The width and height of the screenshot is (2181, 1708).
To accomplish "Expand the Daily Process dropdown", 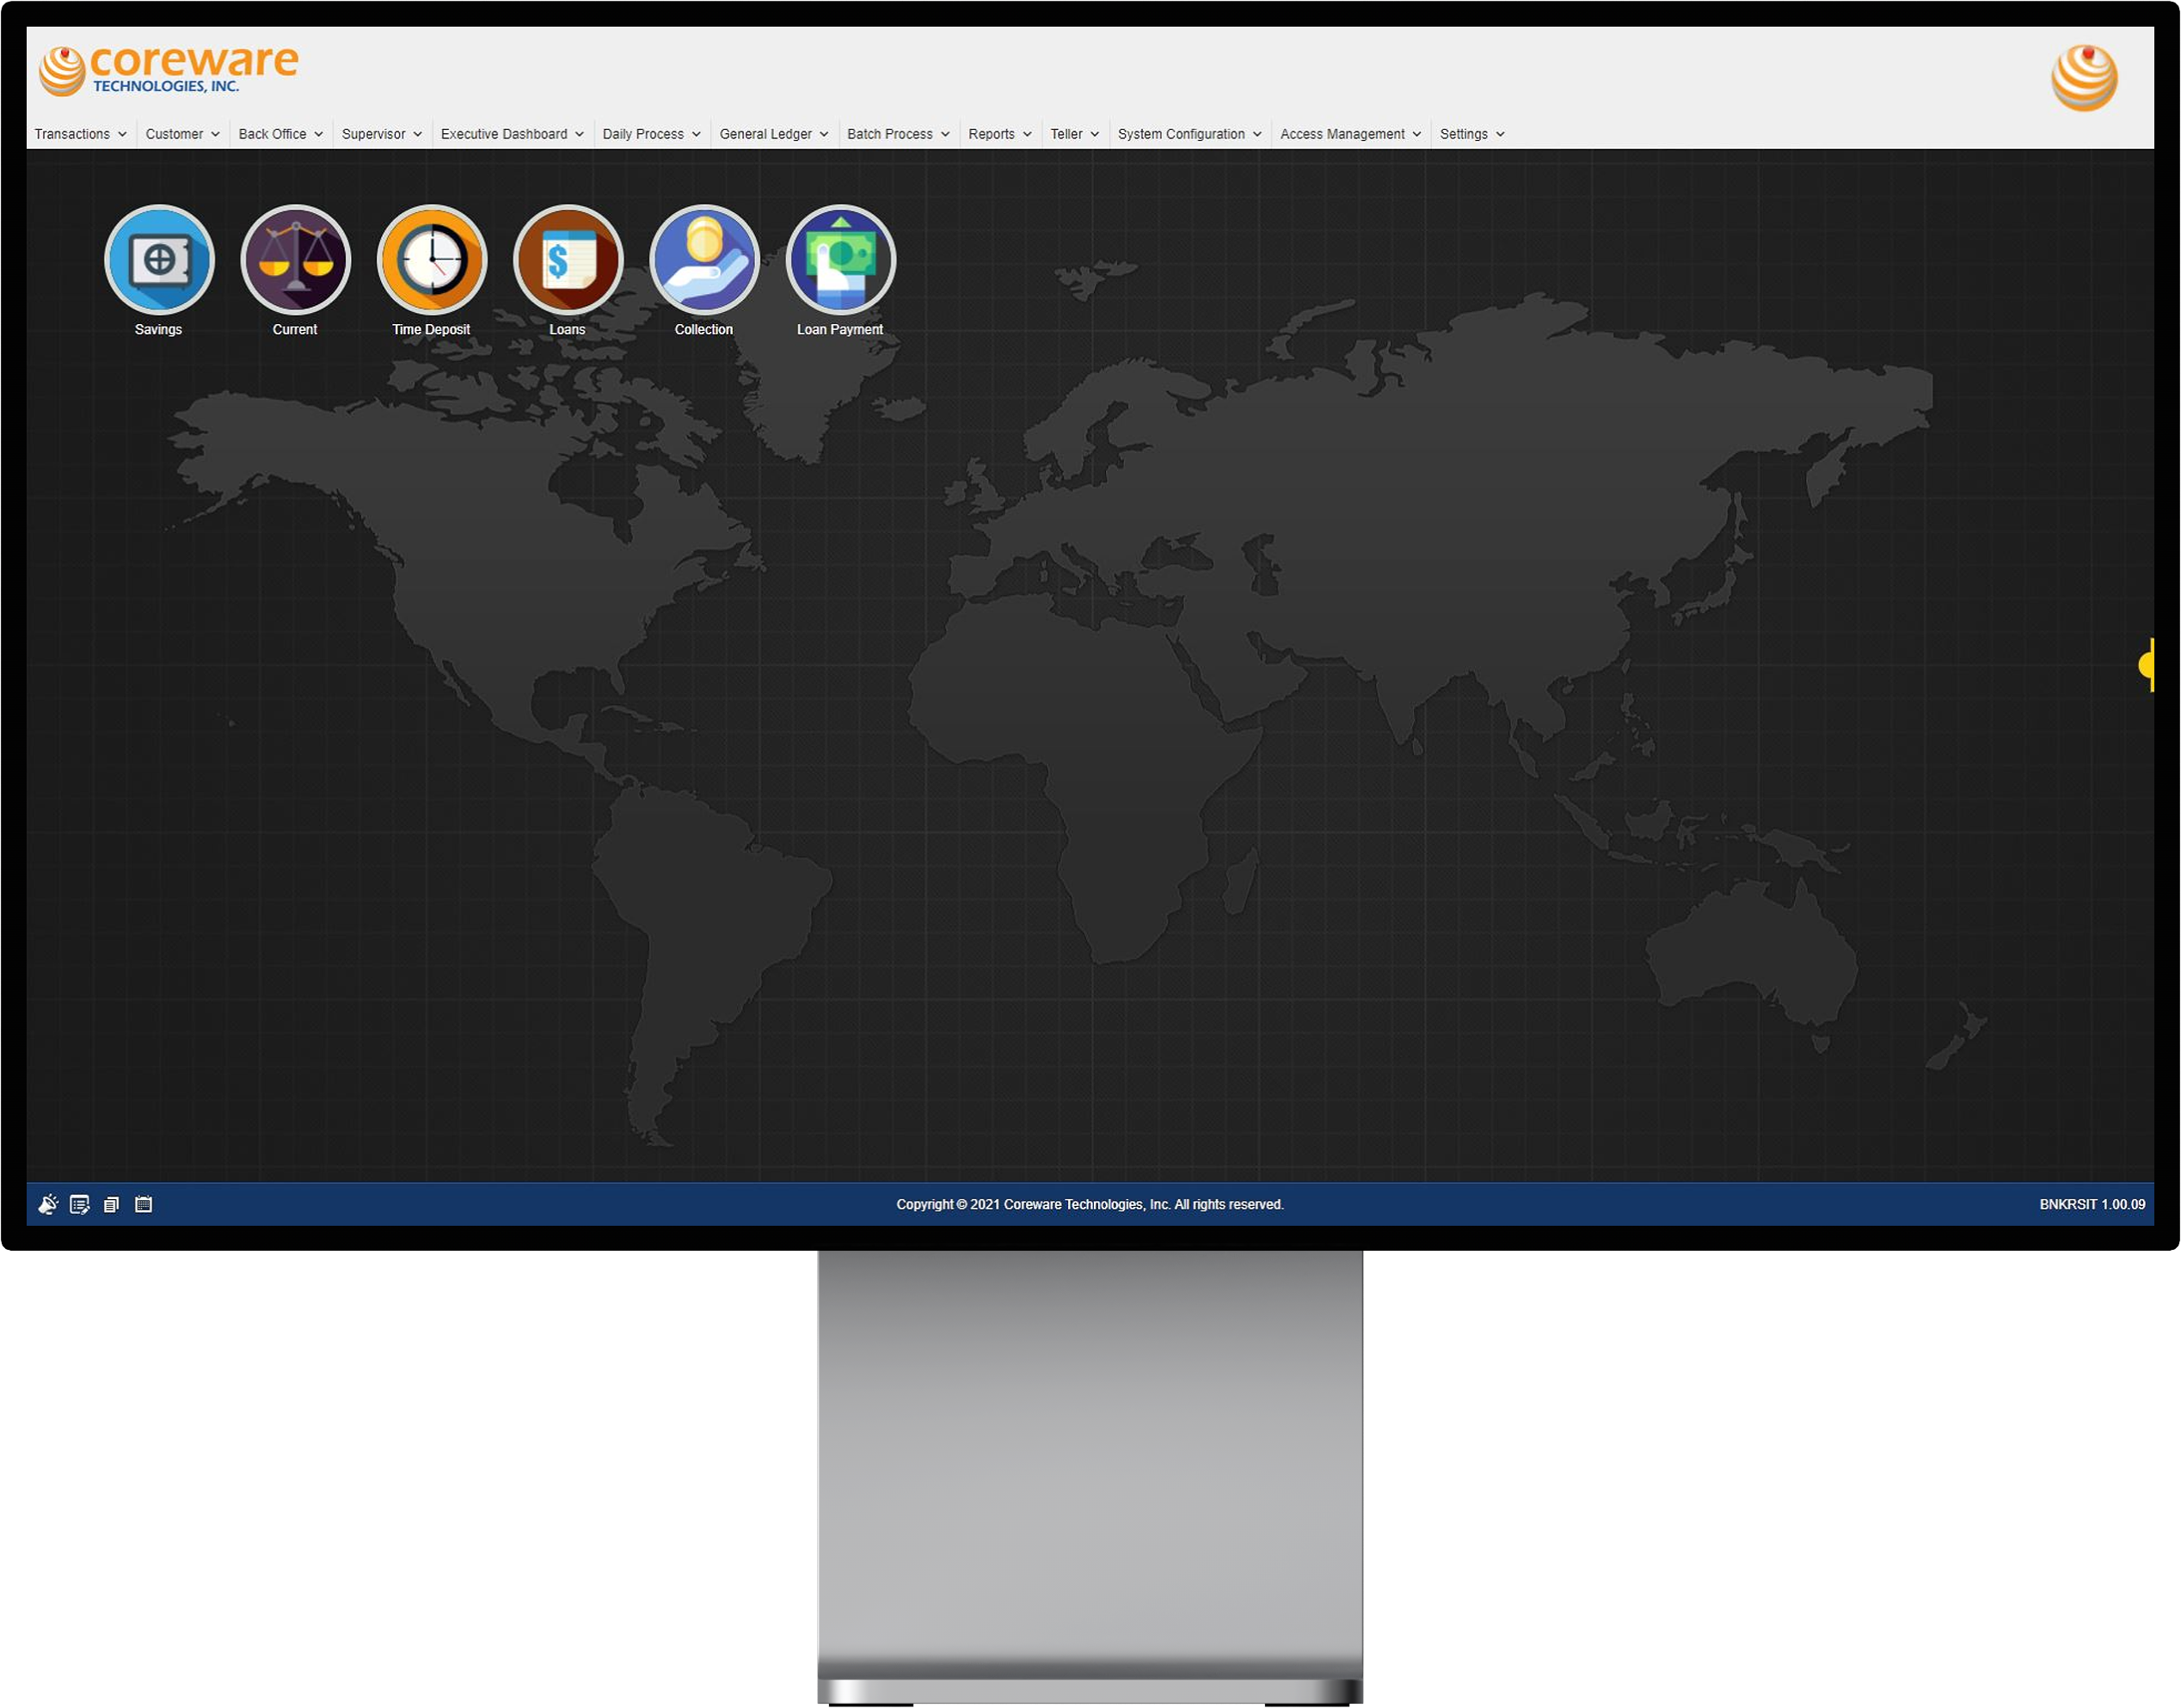I will point(651,134).
